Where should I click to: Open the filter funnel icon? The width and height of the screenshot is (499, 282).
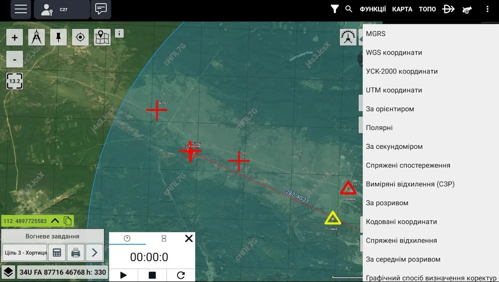click(335, 9)
